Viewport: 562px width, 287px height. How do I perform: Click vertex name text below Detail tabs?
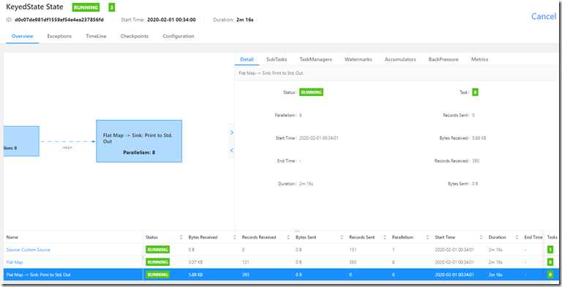tap(271, 73)
